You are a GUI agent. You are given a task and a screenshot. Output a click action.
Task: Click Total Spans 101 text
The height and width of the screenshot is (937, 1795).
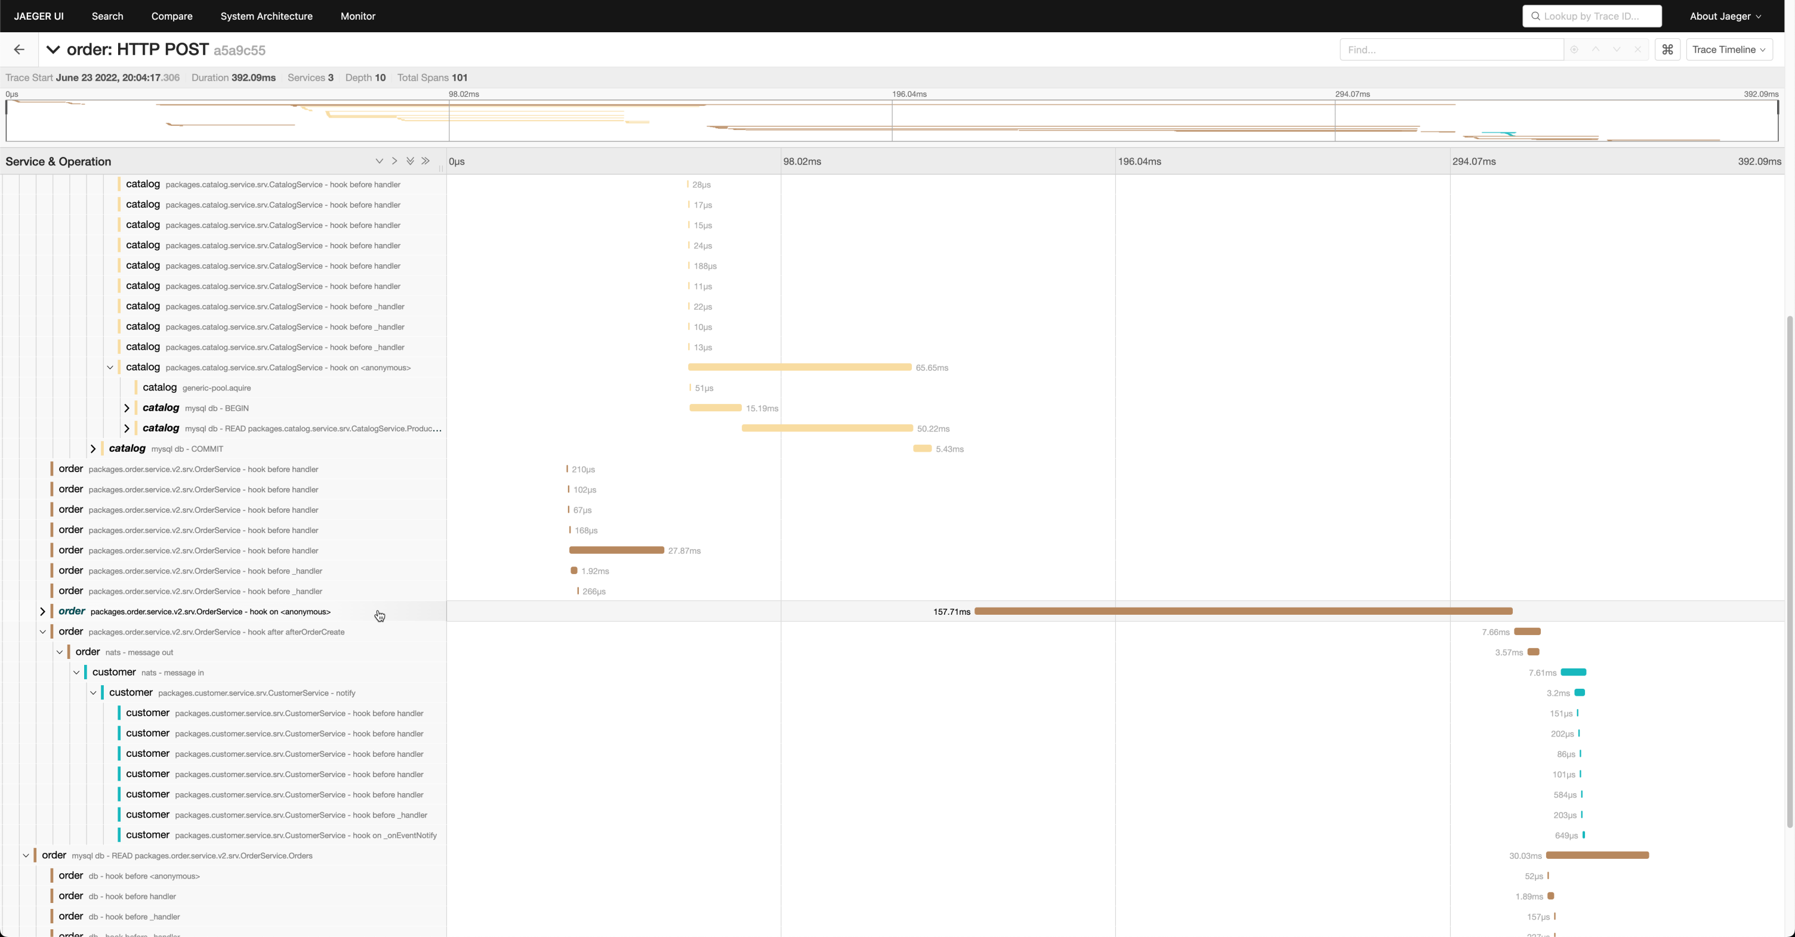click(432, 78)
